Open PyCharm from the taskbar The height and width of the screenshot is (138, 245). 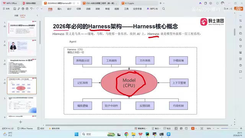[x=147, y=134]
